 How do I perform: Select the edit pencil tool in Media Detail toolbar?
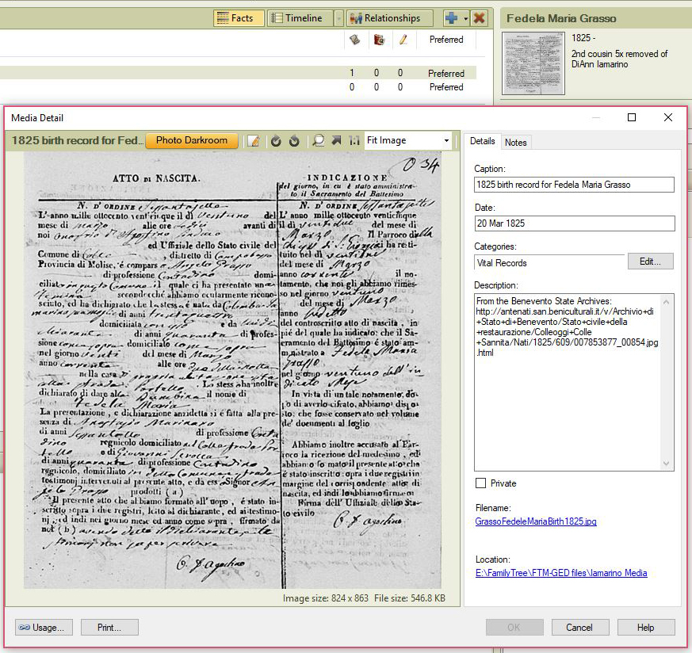point(254,140)
